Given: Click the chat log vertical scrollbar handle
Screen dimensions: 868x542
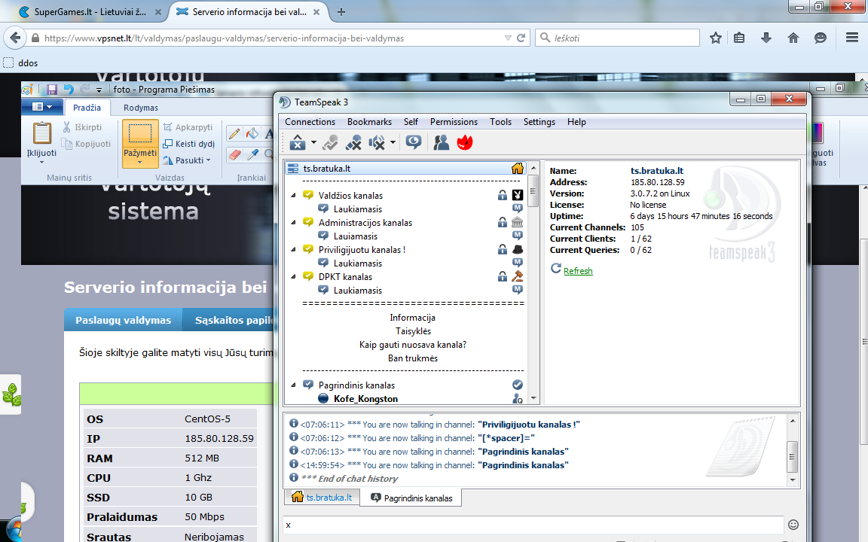Looking at the screenshot, I should [792, 457].
